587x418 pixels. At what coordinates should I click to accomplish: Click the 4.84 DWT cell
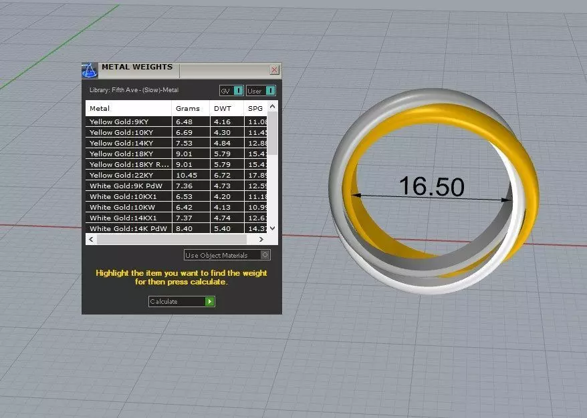pos(227,143)
